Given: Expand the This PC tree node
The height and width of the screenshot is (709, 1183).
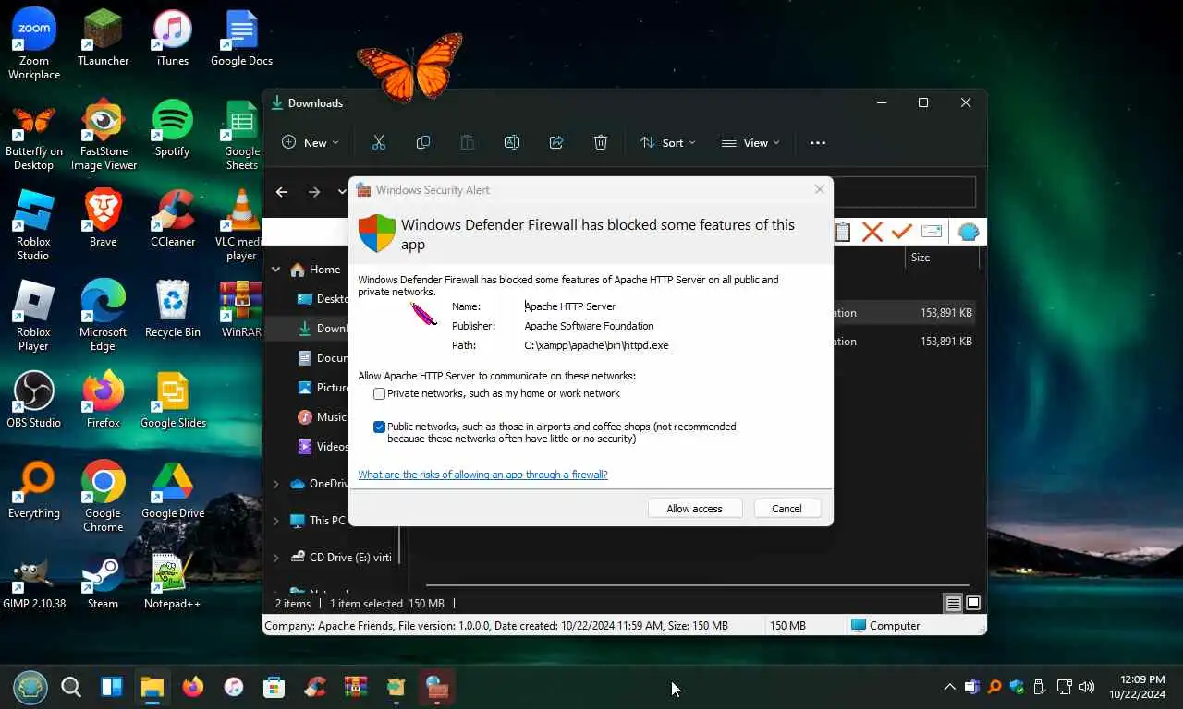Looking at the screenshot, I should pyautogui.click(x=275, y=521).
